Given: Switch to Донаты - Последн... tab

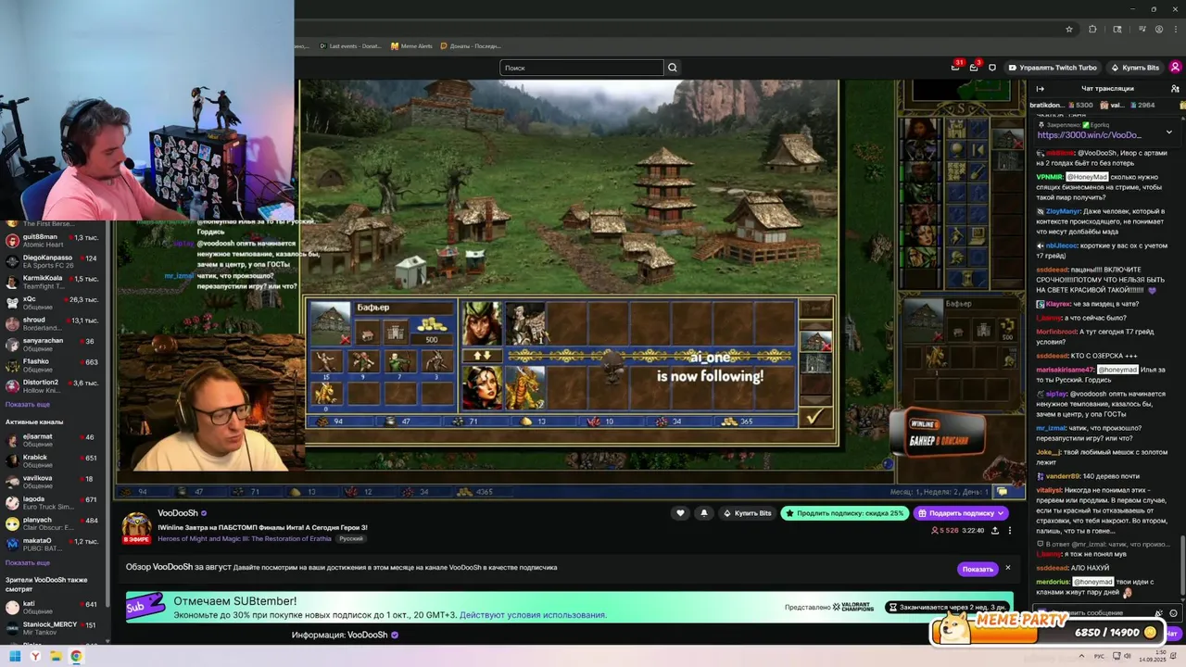Looking at the screenshot, I should tap(472, 45).
